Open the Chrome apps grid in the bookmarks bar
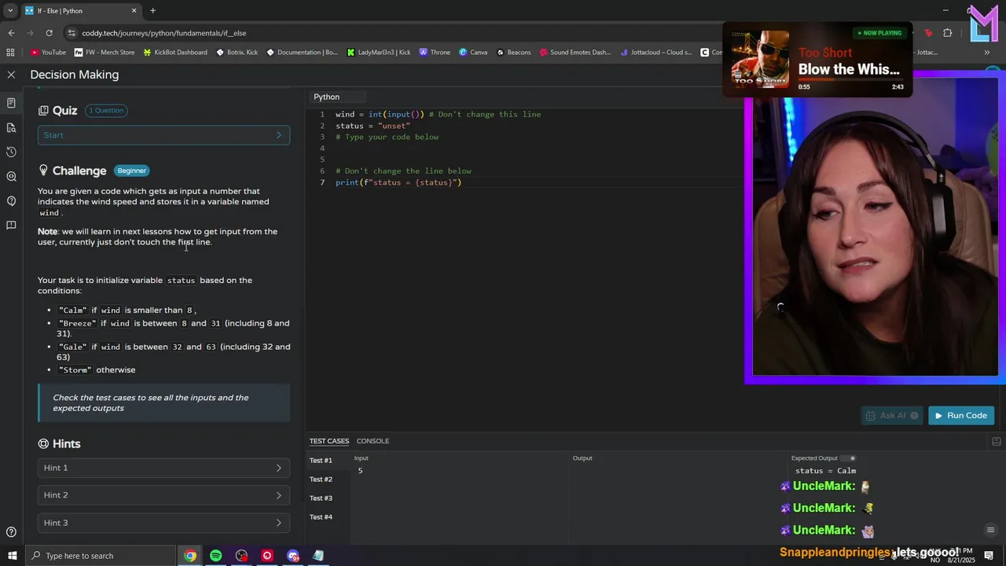Image resolution: width=1006 pixels, height=566 pixels. tap(10, 53)
